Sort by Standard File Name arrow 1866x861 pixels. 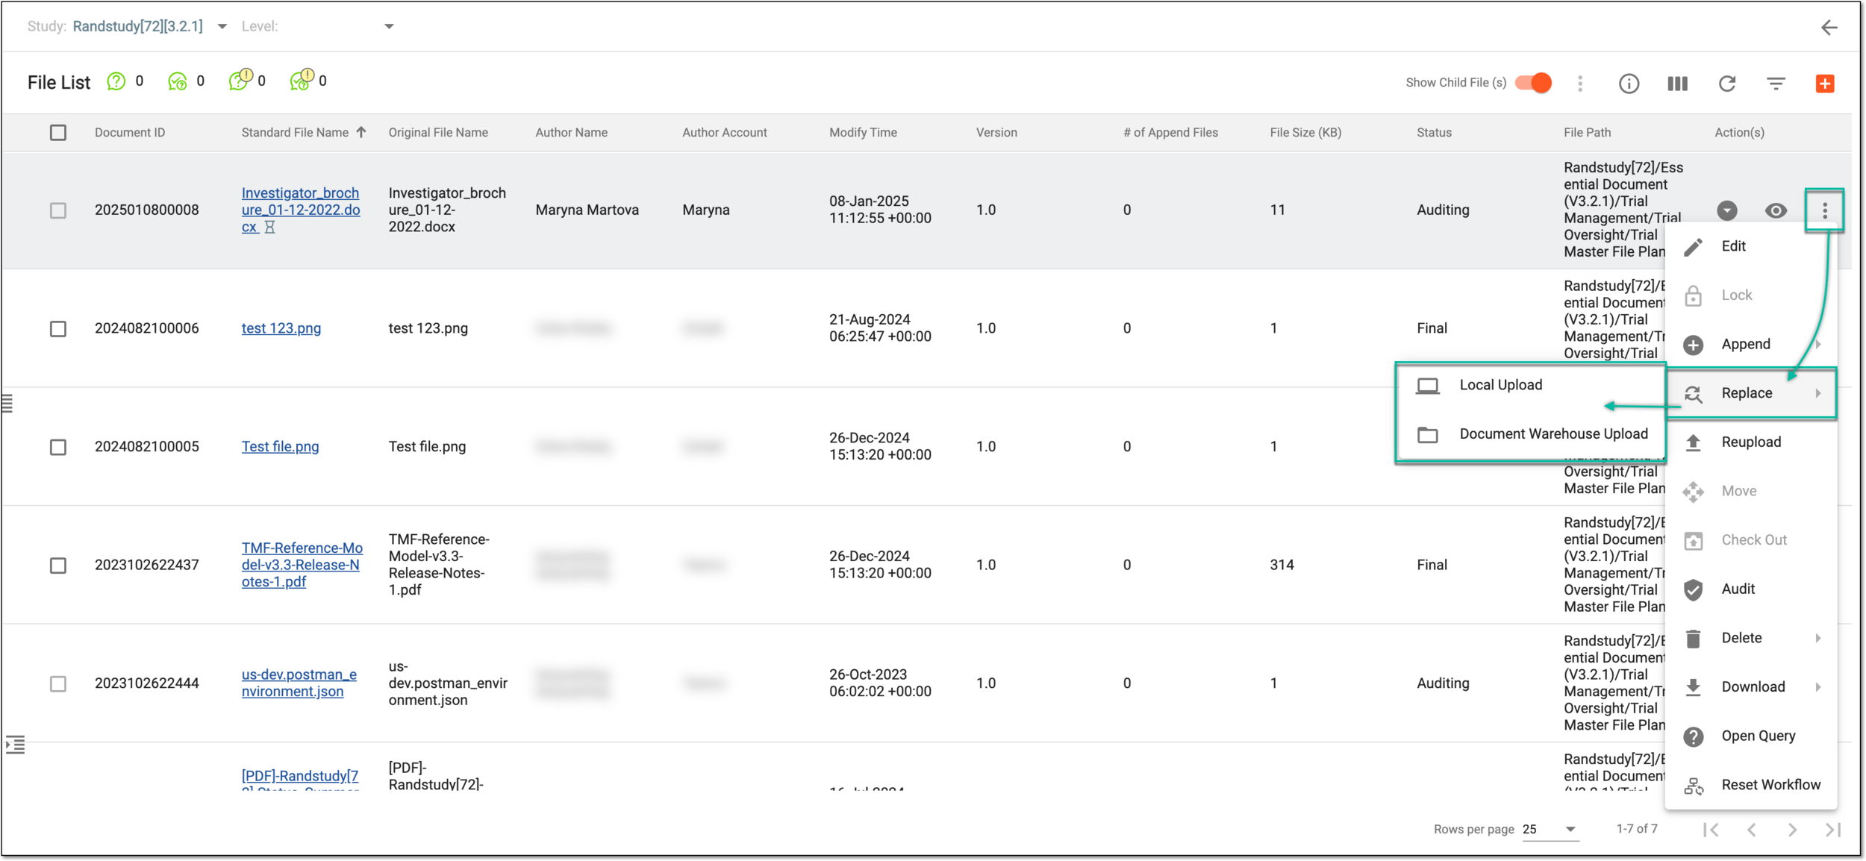pyautogui.click(x=361, y=132)
